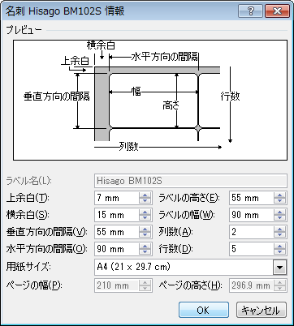
Task: Increase ラベルの高さ with up arrow
Action: (279, 195)
